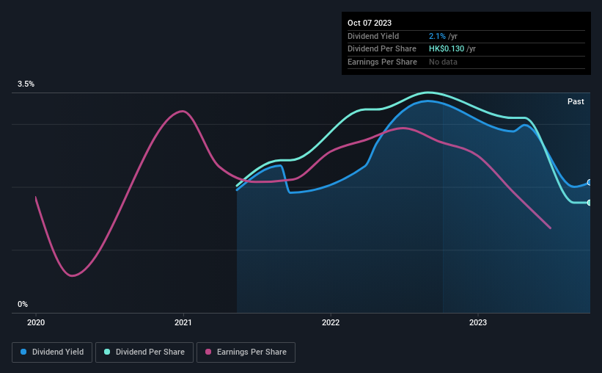602x373 pixels.
Task: Toggle the Earnings Per Share legend series
Action: (x=246, y=352)
